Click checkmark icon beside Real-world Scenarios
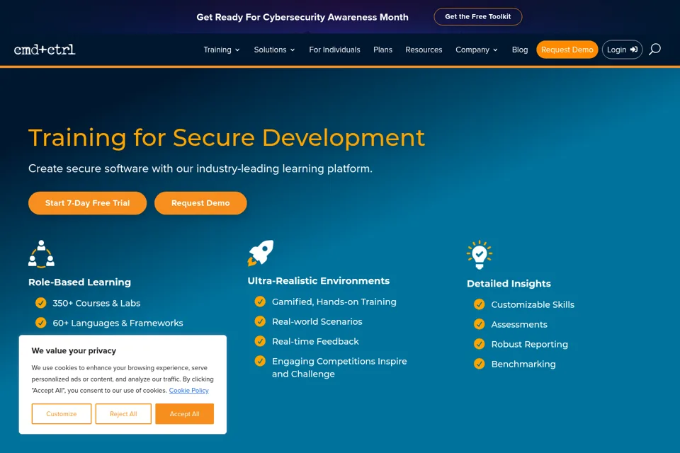Viewport: 680px width, 453px height. [260, 321]
